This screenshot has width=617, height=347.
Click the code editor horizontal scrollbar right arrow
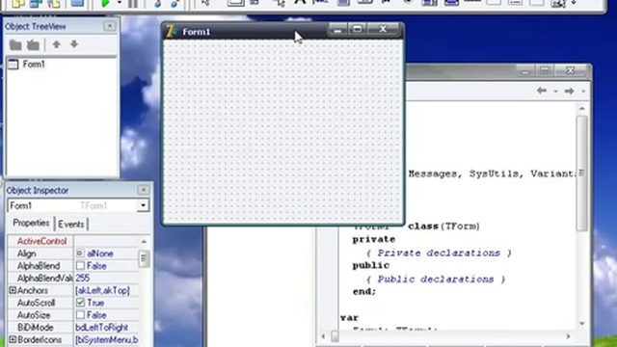tap(568, 336)
